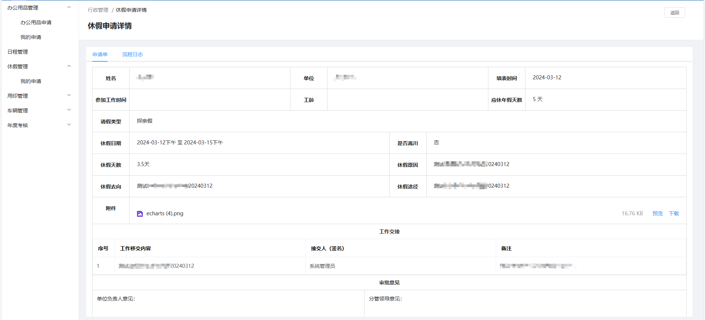The width and height of the screenshot is (705, 320).
Task: Click the 附件 label cell
Action: coord(111,211)
